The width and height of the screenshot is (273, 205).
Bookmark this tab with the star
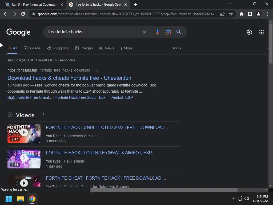point(231,14)
